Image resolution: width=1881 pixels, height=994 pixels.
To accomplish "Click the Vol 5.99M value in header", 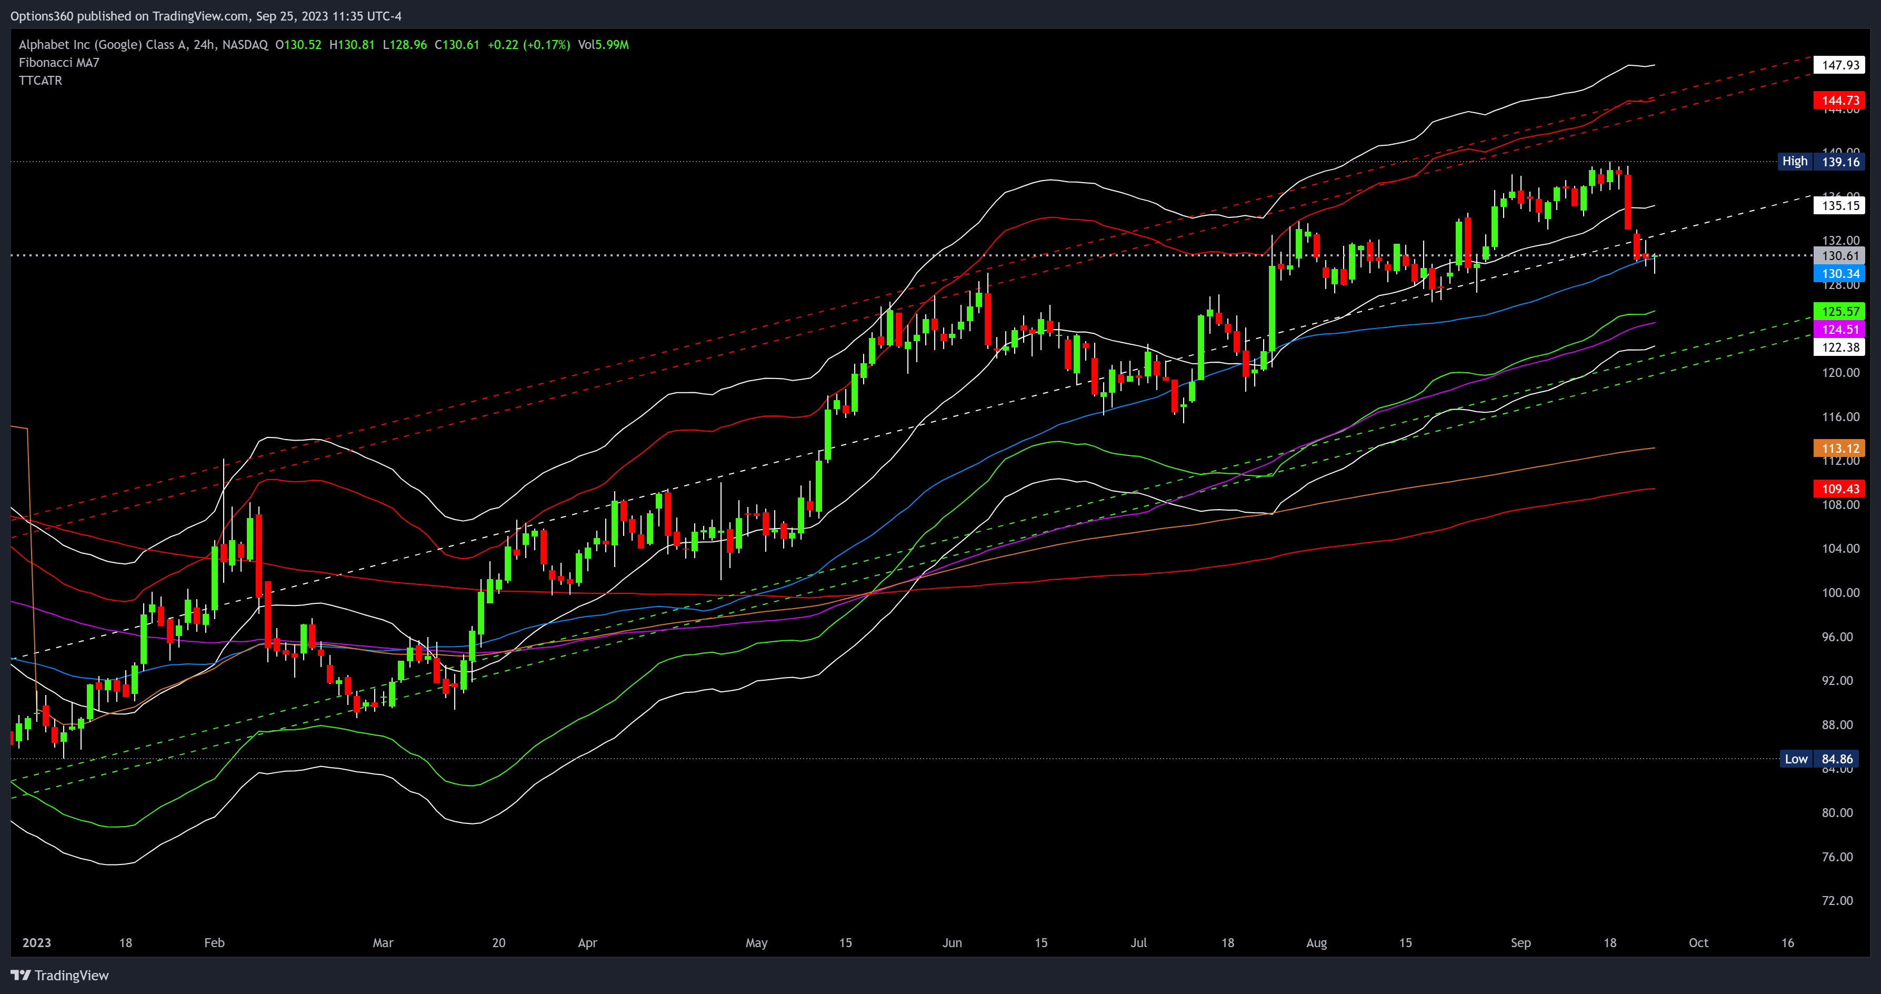I will point(603,45).
